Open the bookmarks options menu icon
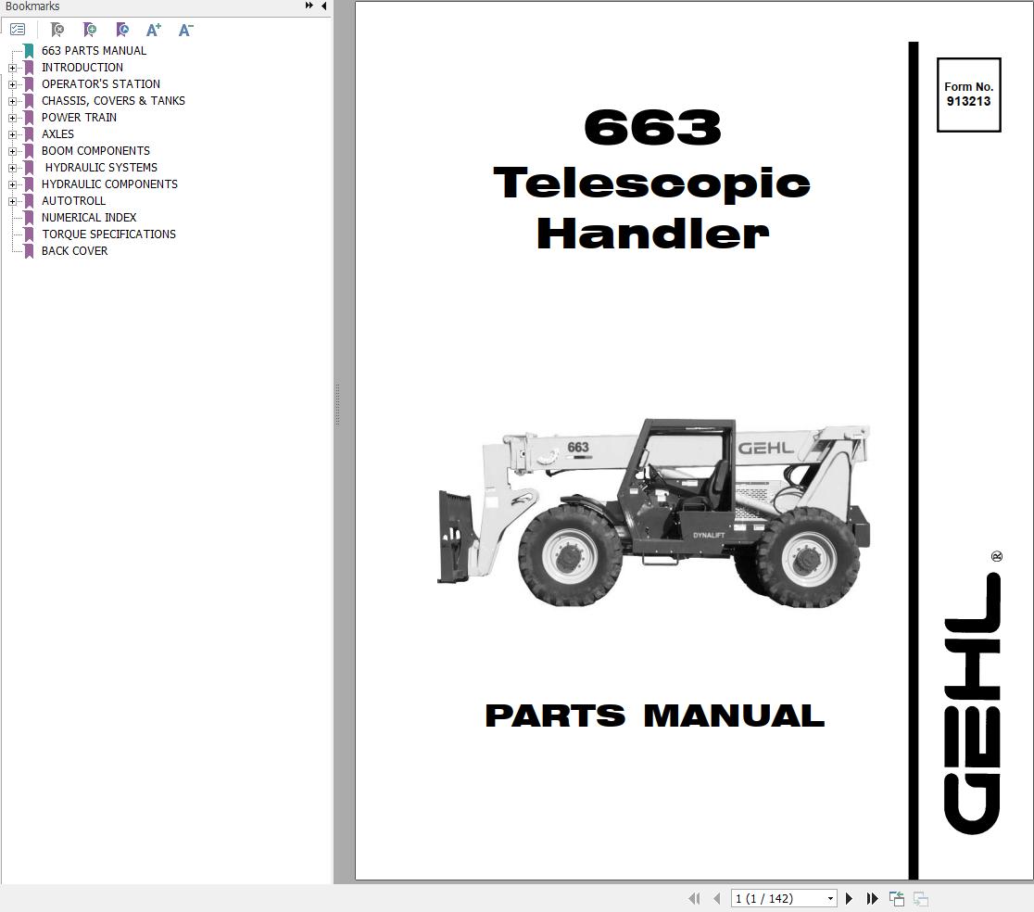 (x=18, y=30)
